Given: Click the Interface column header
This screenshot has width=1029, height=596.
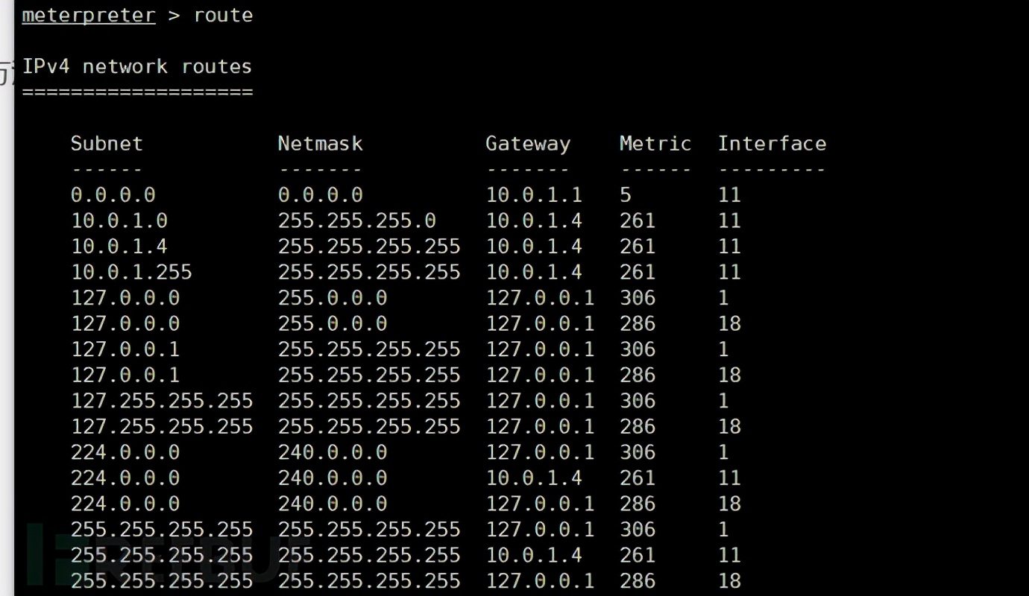Looking at the screenshot, I should (x=772, y=144).
